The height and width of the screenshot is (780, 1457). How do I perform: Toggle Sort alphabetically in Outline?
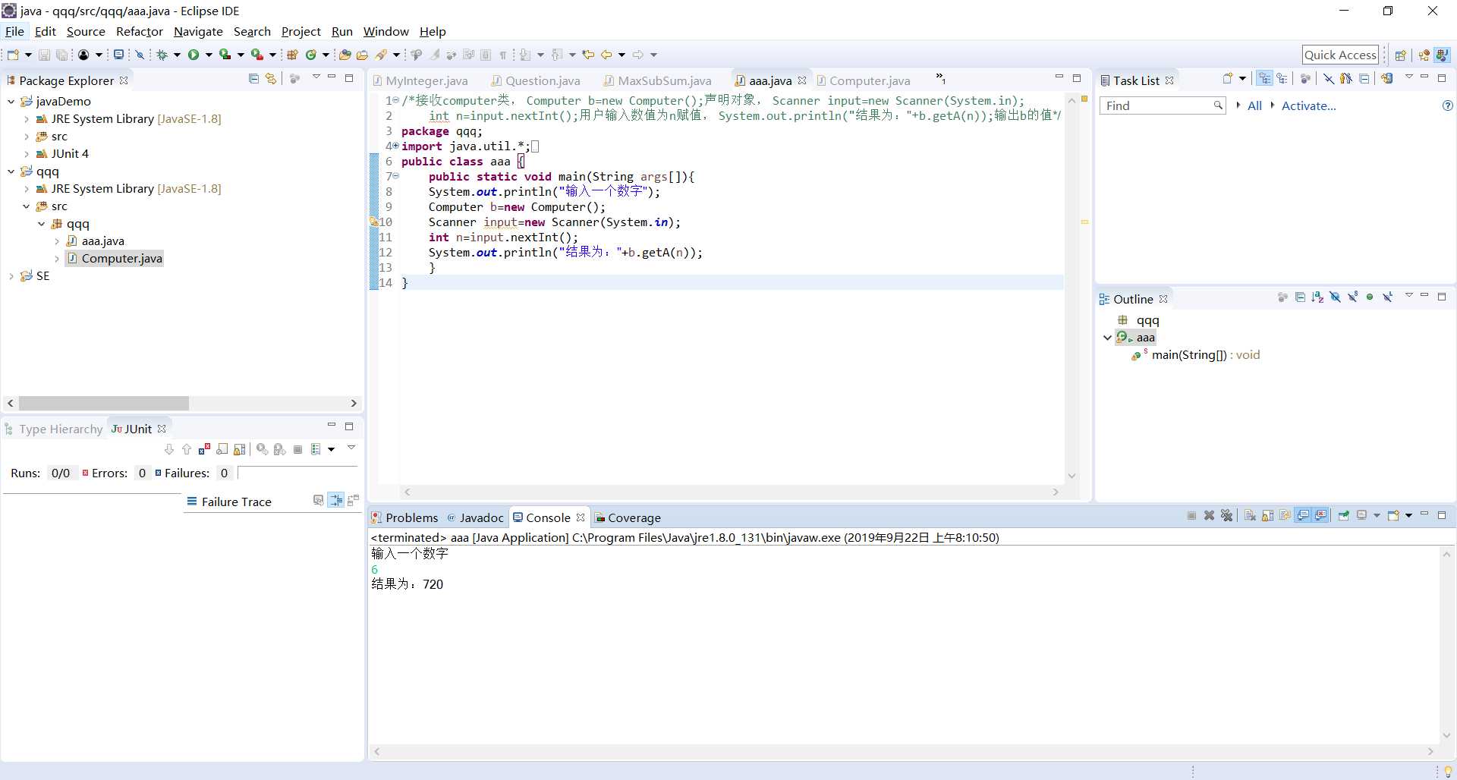pyautogui.click(x=1317, y=297)
